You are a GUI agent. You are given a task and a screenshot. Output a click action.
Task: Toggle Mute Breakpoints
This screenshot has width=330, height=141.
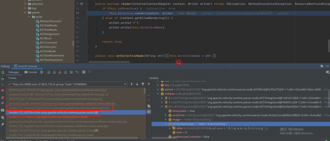pyautogui.click(x=3, y=103)
